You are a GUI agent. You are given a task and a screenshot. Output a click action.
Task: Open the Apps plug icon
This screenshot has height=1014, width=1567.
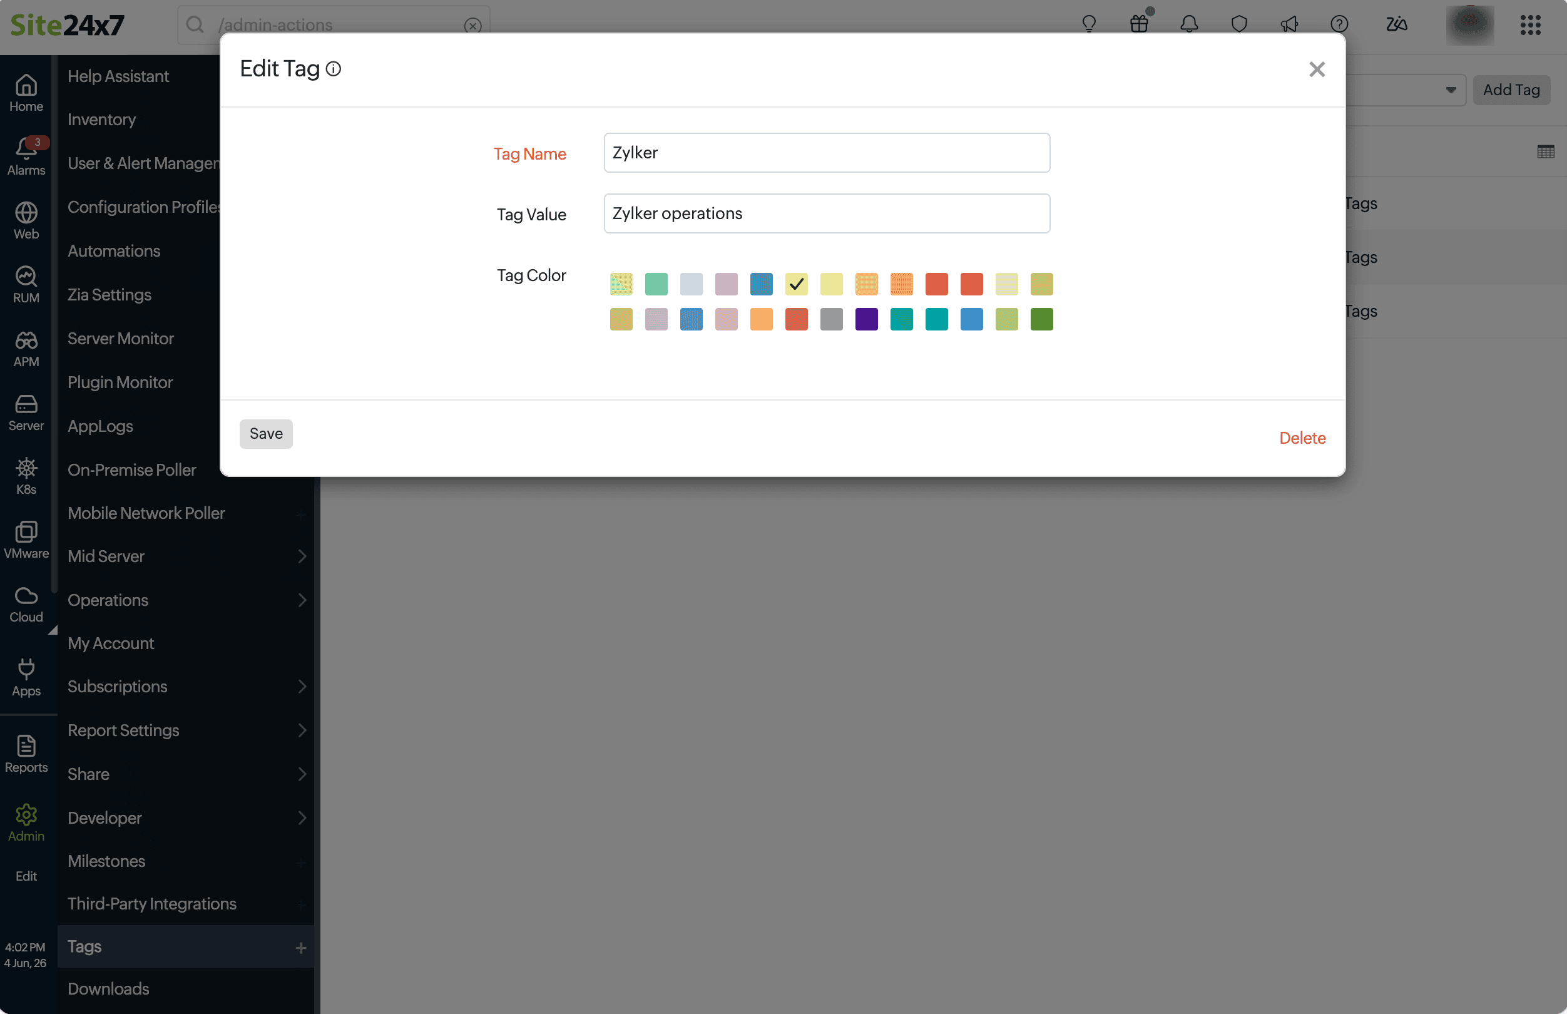pyautogui.click(x=26, y=677)
